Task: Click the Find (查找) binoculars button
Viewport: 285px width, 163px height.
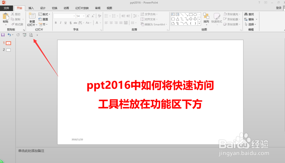Action: click(249, 14)
